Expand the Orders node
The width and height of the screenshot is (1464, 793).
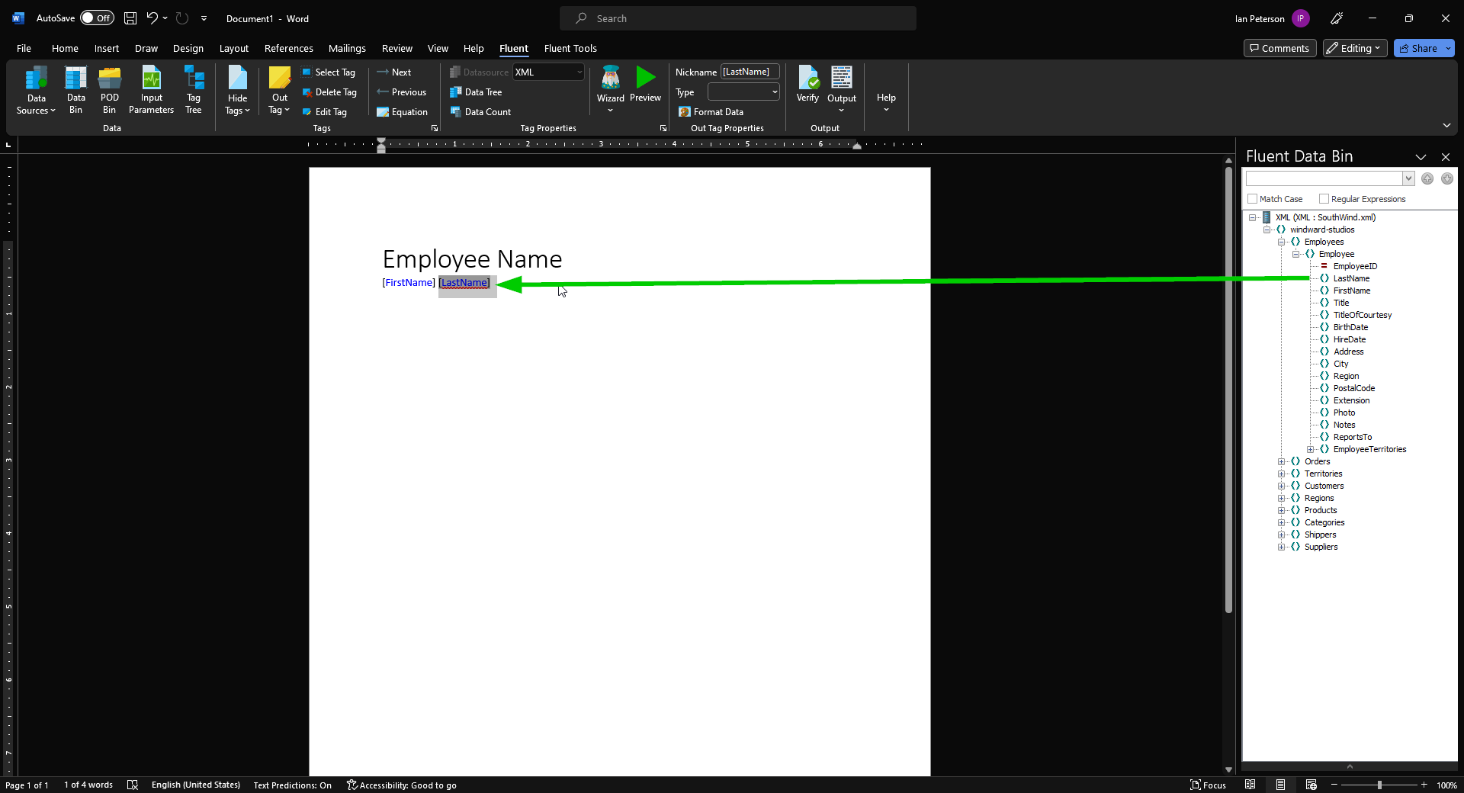(x=1281, y=461)
